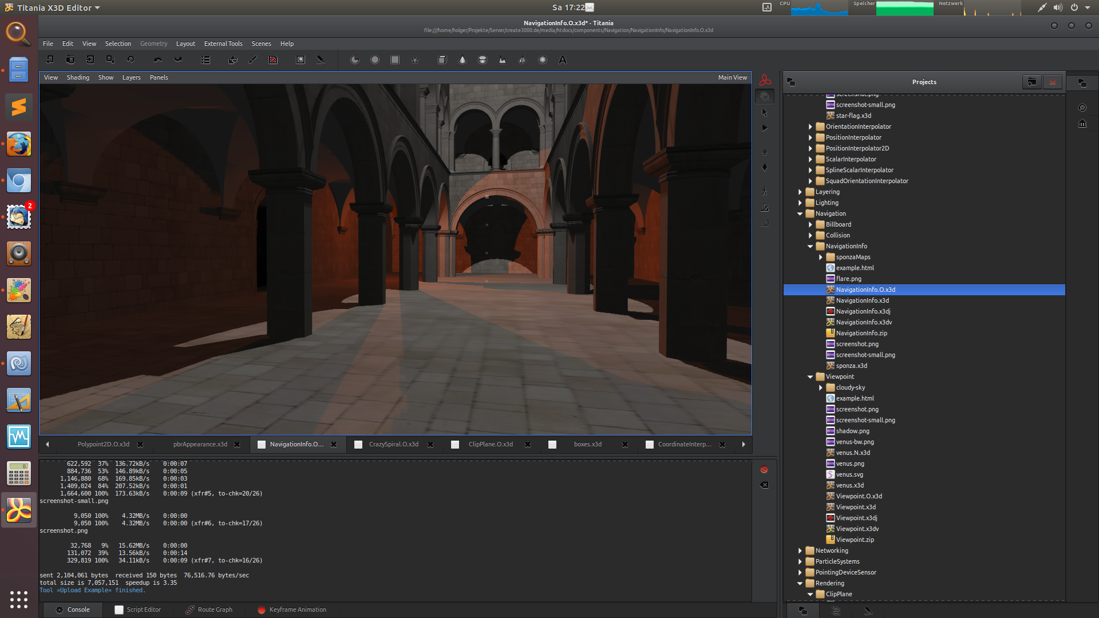
Task: Create a Box using the geometry toolbar
Action: [x=441, y=60]
